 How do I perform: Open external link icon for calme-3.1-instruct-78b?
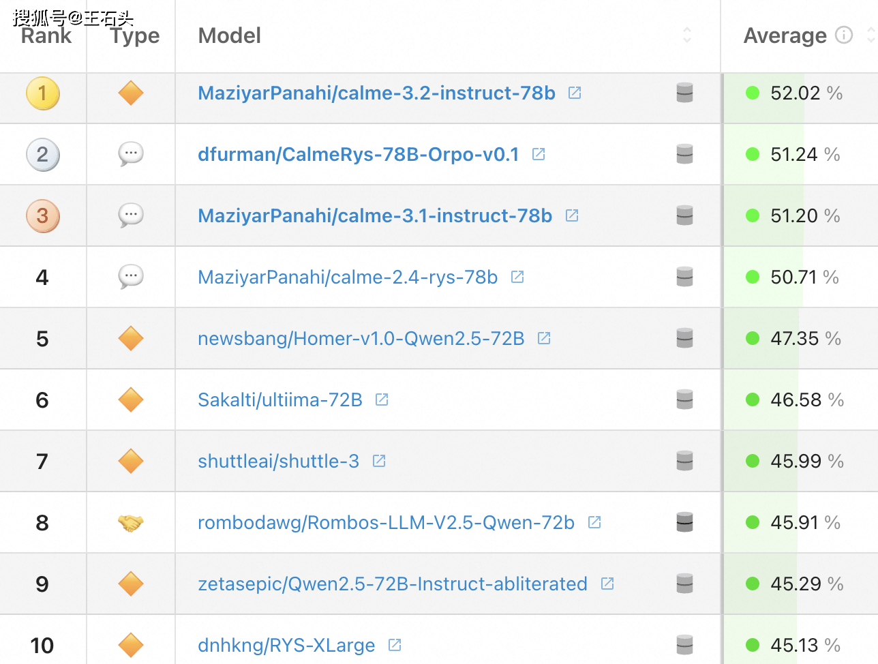[572, 215]
